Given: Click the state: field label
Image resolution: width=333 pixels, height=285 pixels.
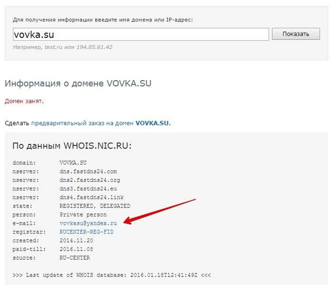Looking at the screenshot, I should coord(22,206).
